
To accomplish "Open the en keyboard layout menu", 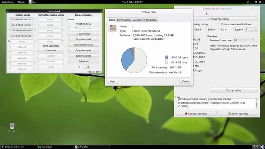I will coord(249,2).
